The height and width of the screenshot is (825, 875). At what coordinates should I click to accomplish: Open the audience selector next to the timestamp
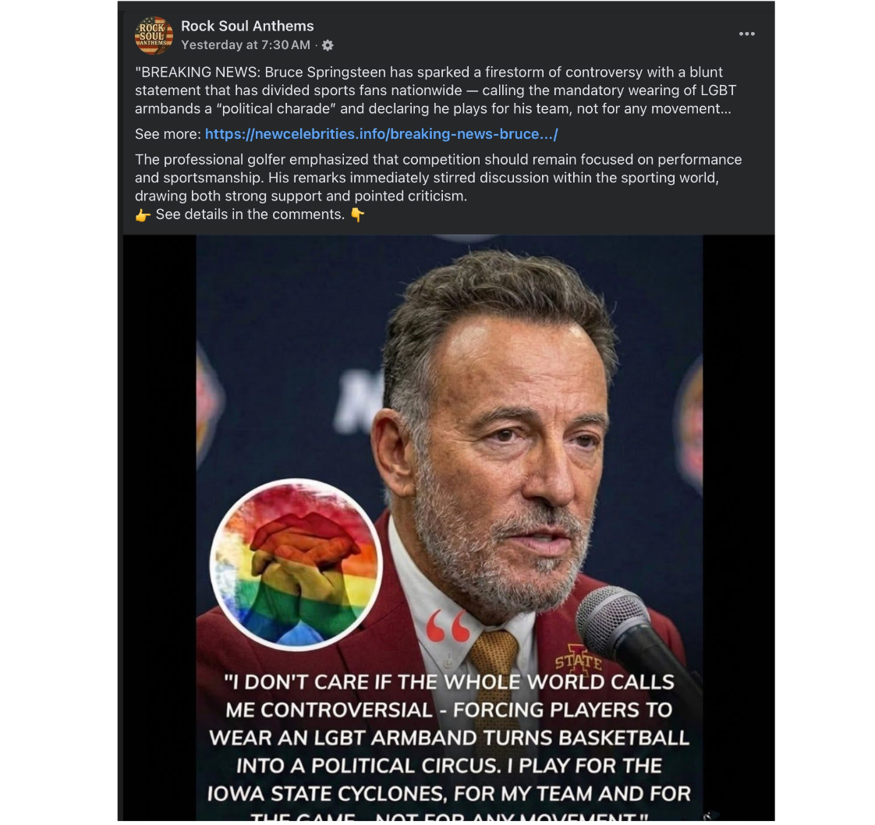pos(328,45)
